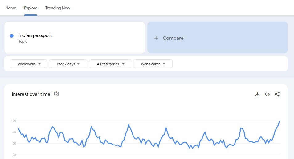This screenshot has width=294, height=159.
Task: Share the Interest over time chart
Action: coord(277,94)
